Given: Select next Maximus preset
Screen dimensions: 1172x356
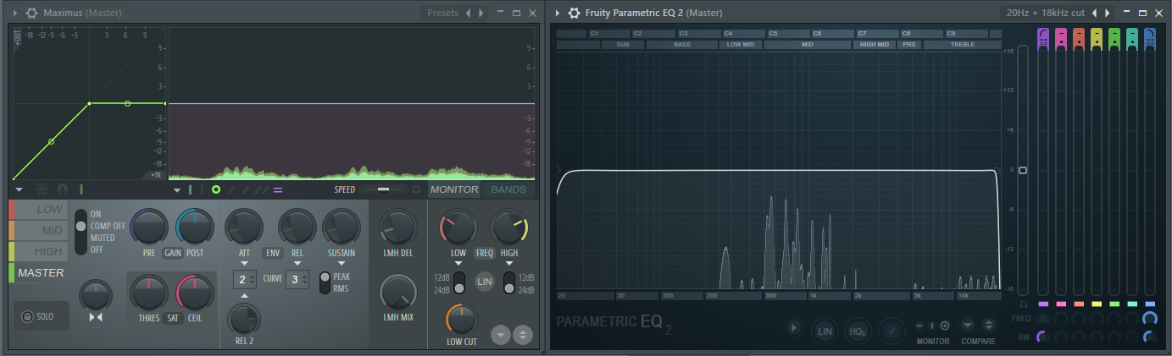Looking at the screenshot, I should 481,13.
